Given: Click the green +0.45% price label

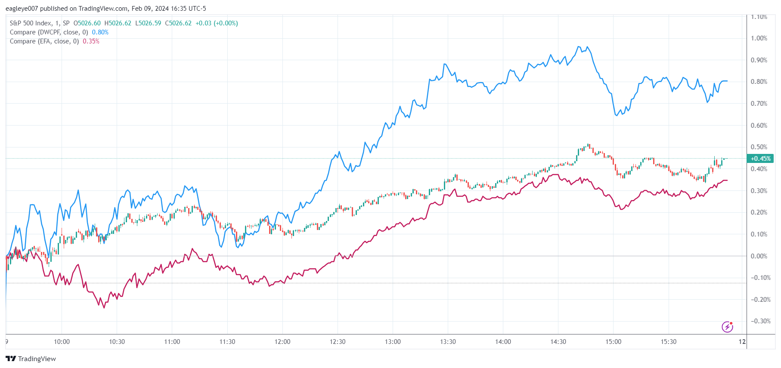Looking at the screenshot, I should pyautogui.click(x=760, y=159).
